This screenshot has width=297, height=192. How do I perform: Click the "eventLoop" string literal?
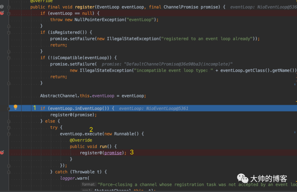(140, 20)
